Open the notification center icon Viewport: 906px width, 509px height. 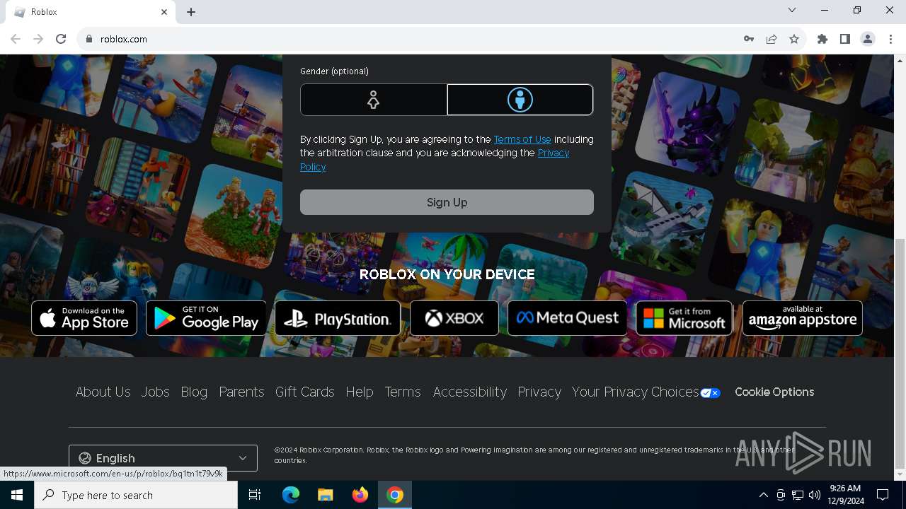pos(883,495)
